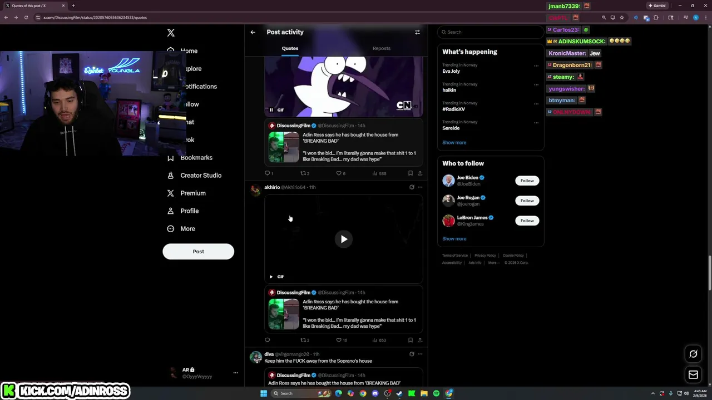
Task: Play akhirio GIF via small play icon
Action: [x=271, y=277]
